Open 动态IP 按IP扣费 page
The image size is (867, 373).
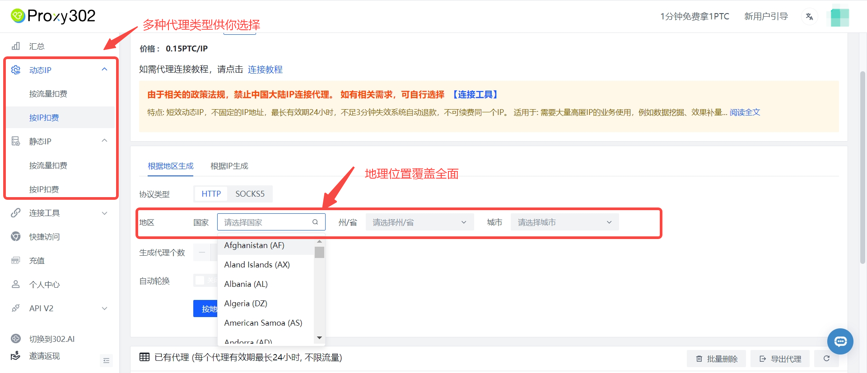(x=44, y=118)
